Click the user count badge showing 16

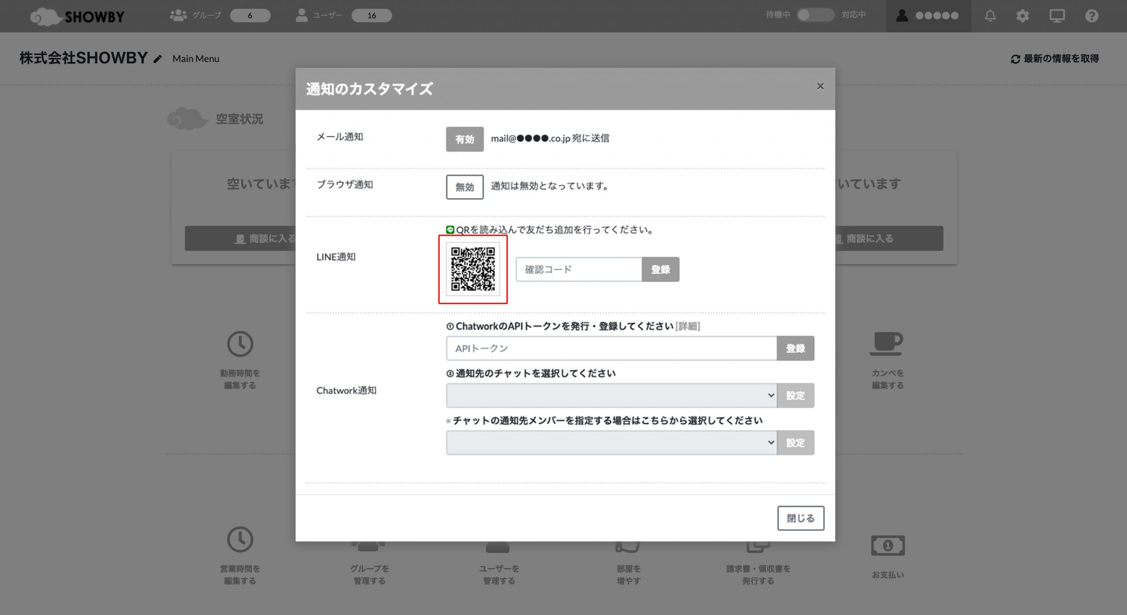[x=372, y=15]
